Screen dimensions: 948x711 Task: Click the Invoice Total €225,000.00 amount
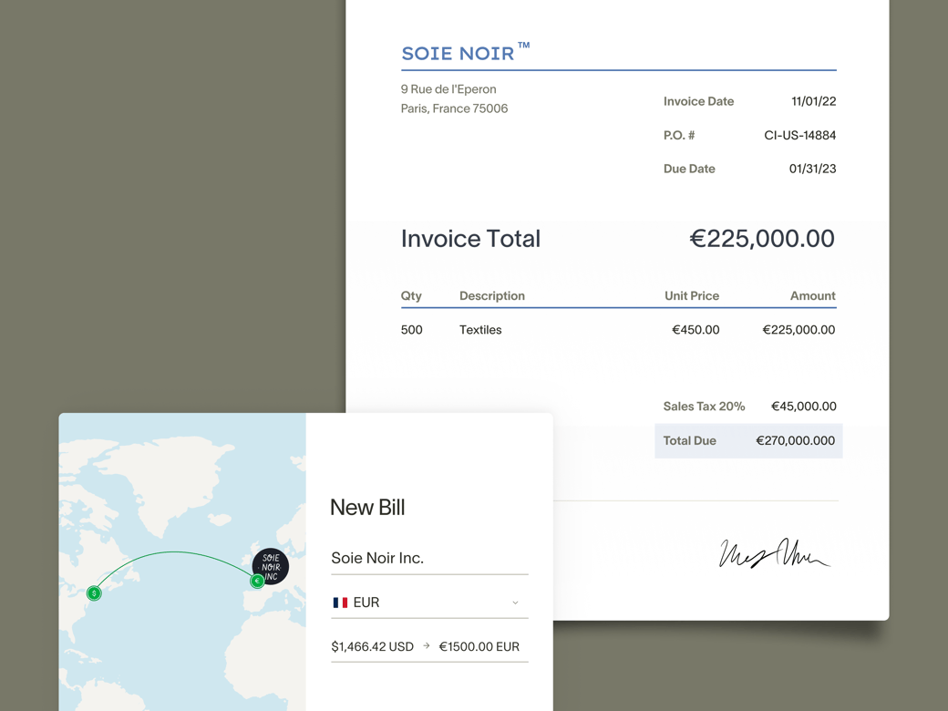click(x=762, y=239)
